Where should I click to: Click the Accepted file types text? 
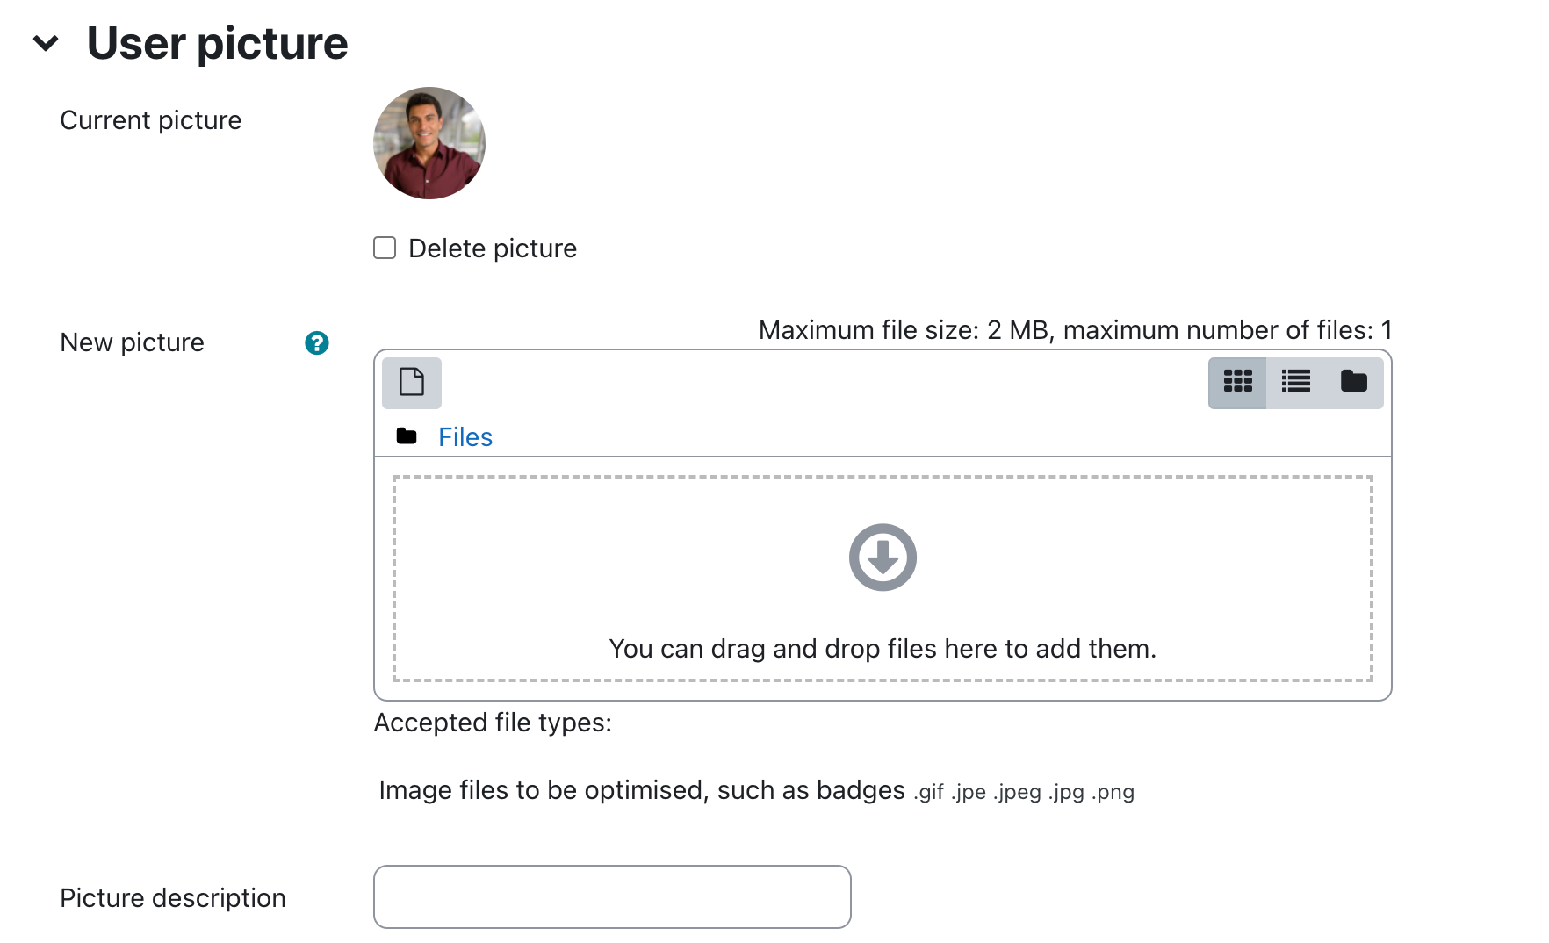point(493,723)
